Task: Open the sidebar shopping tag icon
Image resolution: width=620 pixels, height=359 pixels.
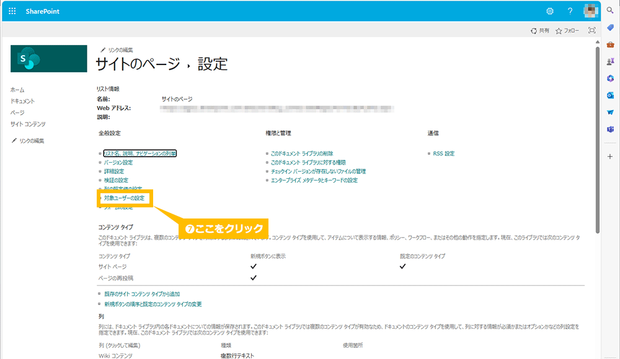Action: [610, 28]
